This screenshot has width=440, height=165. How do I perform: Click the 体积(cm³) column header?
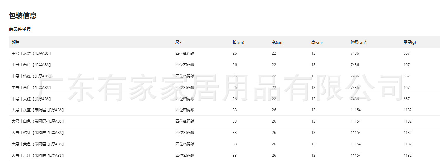pyautogui.click(x=359, y=42)
